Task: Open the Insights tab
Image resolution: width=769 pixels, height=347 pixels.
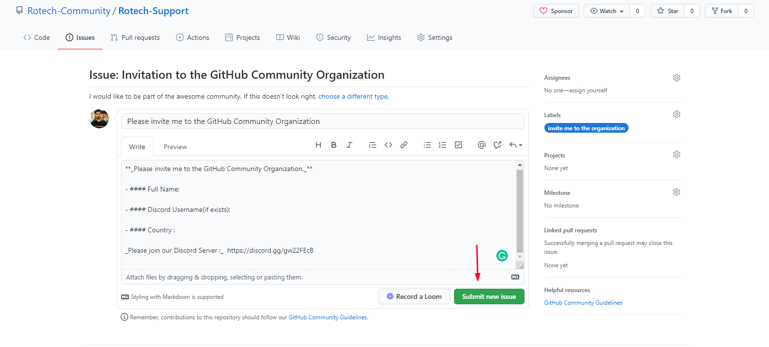Action: [x=384, y=37]
